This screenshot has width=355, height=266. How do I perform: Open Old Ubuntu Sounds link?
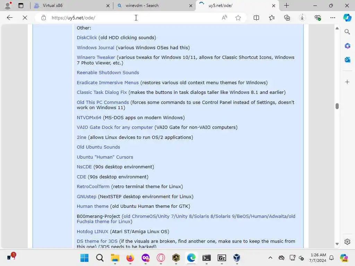(x=98, y=147)
